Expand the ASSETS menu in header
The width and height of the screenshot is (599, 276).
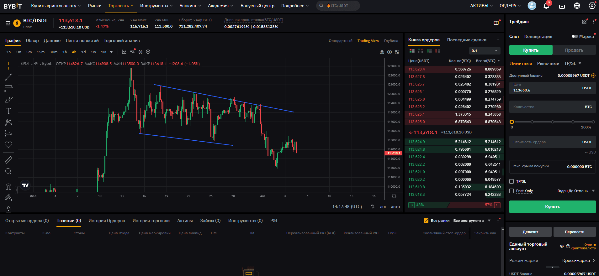click(481, 6)
